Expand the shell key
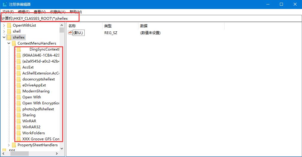The width and height of the screenshot is (302, 157). pos(4,31)
